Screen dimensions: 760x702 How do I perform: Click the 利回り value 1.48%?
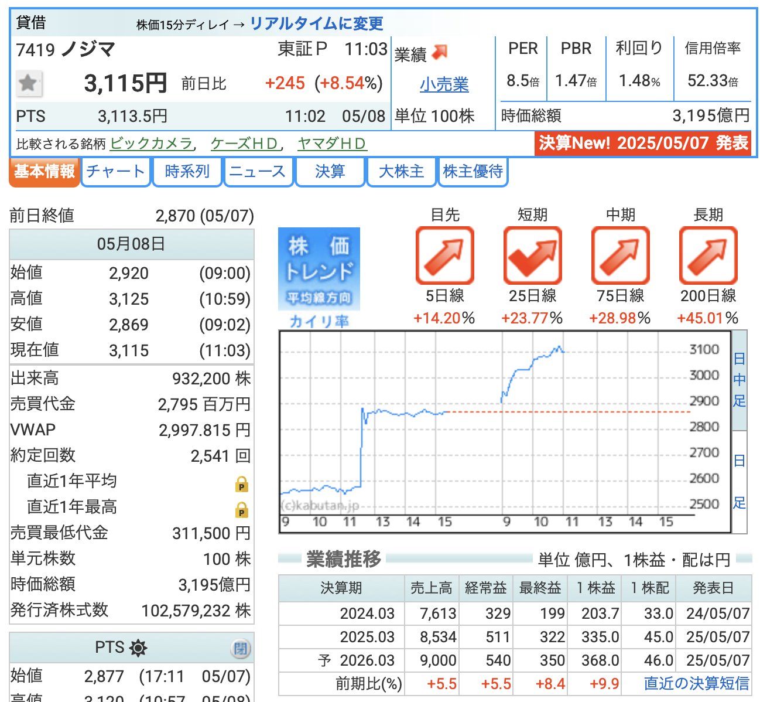click(x=639, y=80)
